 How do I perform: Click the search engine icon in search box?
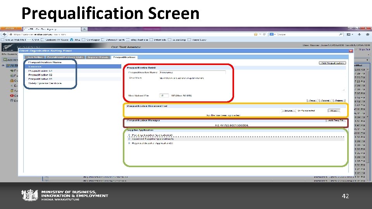click(271, 34)
